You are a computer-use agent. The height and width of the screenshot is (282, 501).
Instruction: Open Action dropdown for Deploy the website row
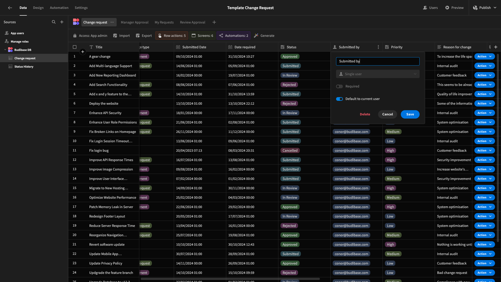coord(485,103)
